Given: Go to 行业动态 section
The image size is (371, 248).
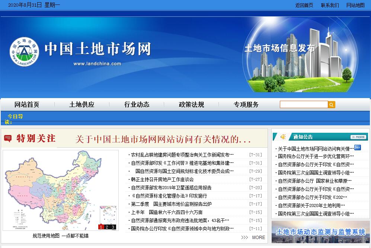Looking at the screenshot, I should pyautogui.click(x=137, y=105).
